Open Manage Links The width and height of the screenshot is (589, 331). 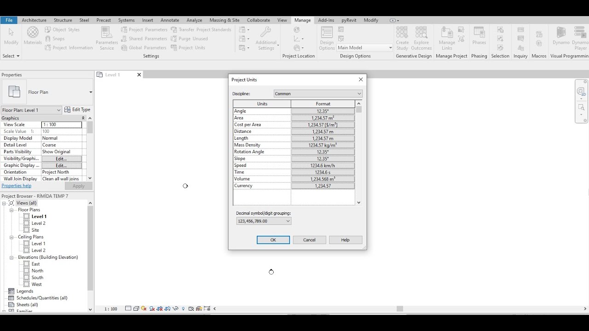point(447,38)
